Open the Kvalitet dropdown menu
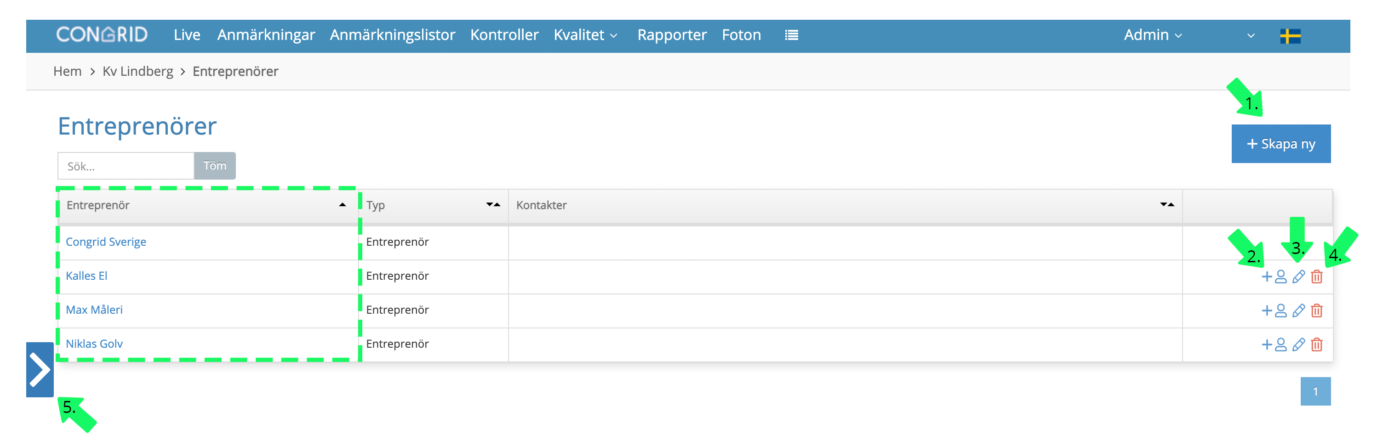1383x446 pixels. [x=585, y=35]
